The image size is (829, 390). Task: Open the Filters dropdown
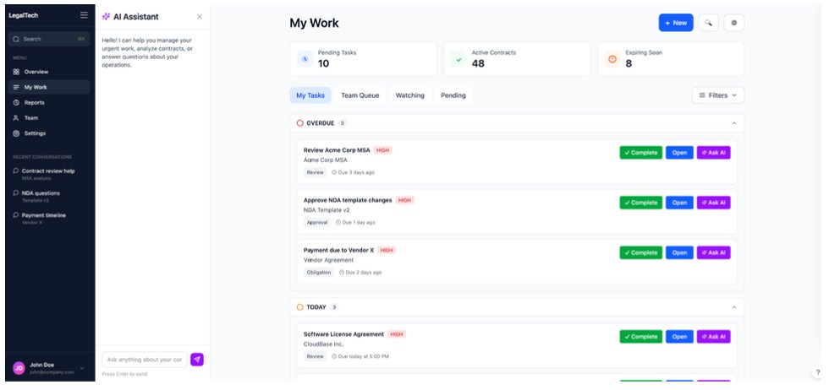718,95
